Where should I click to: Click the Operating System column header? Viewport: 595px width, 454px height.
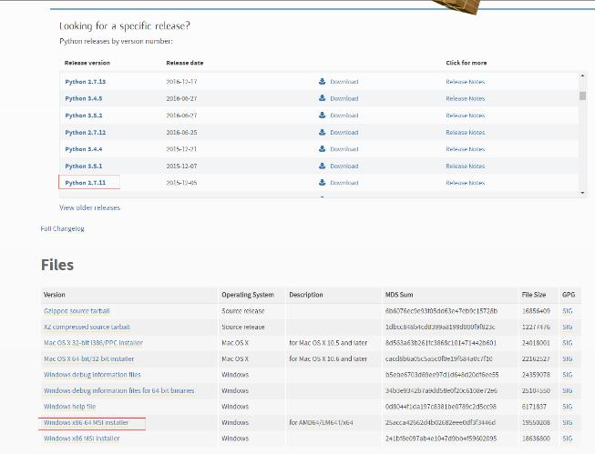click(x=248, y=295)
